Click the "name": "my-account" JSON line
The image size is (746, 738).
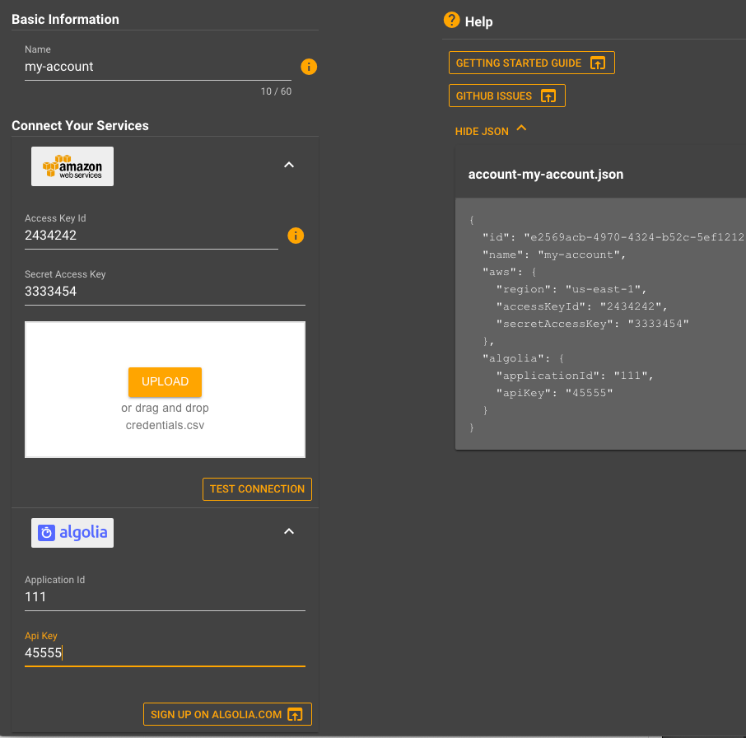pyautogui.click(x=554, y=255)
